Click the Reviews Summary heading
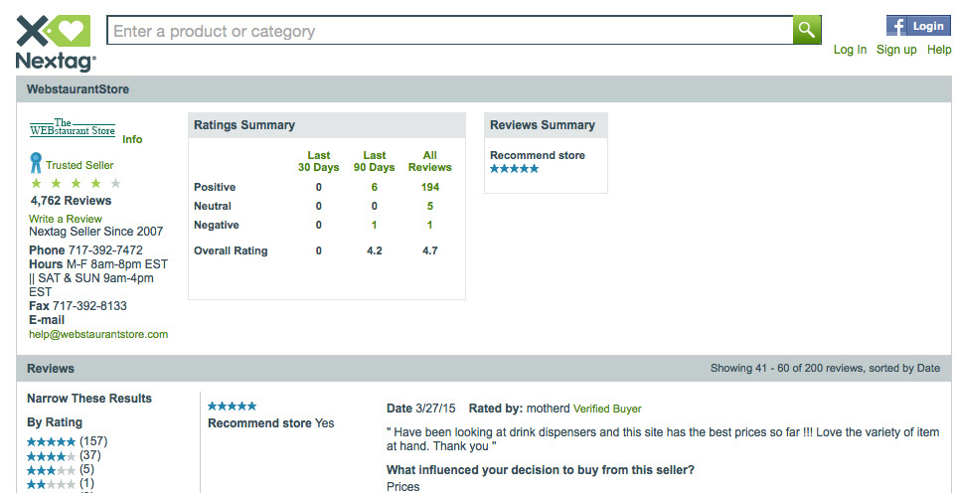957x493 pixels. coord(542,125)
